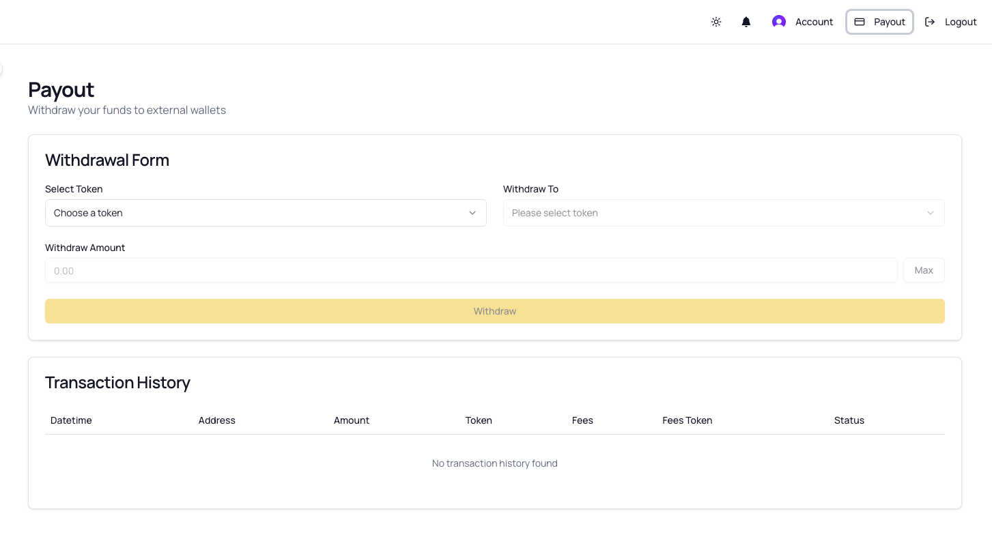Switch to the Payout section

[x=879, y=21]
